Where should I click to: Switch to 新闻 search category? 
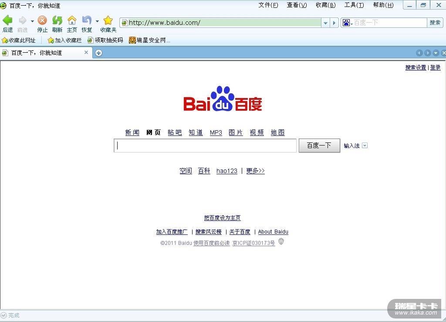point(132,132)
